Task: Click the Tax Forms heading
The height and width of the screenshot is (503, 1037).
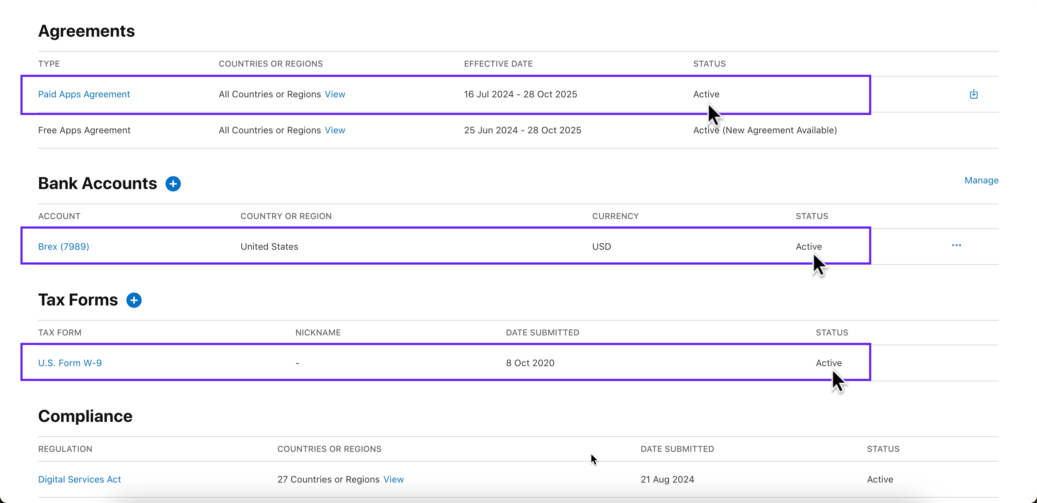Action: coord(78,300)
